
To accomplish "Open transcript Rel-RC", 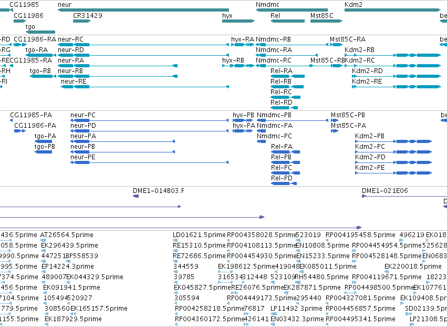I will [x=281, y=92].
